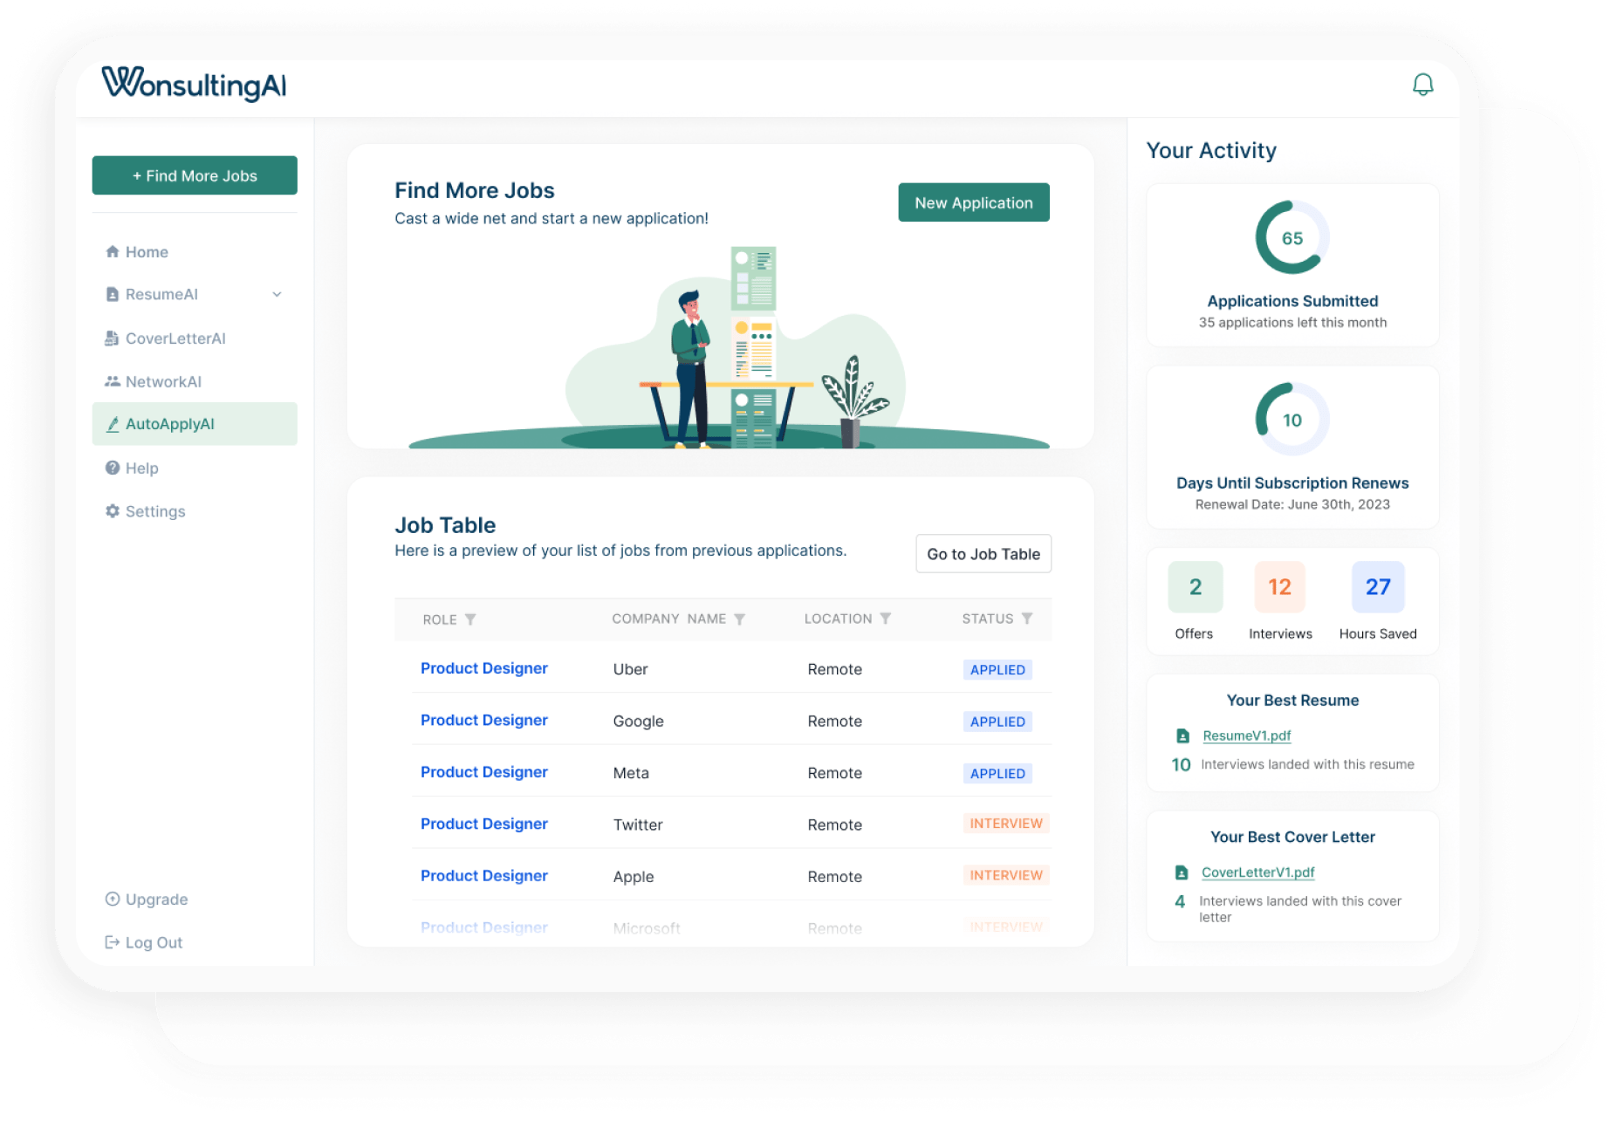Click the Help question mark icon
The width and height of the screenshot is (1617, 1122).
(x=113, y=468)
